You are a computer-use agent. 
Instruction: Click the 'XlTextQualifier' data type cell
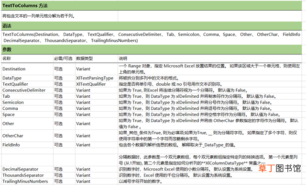(x=97, y=84)
